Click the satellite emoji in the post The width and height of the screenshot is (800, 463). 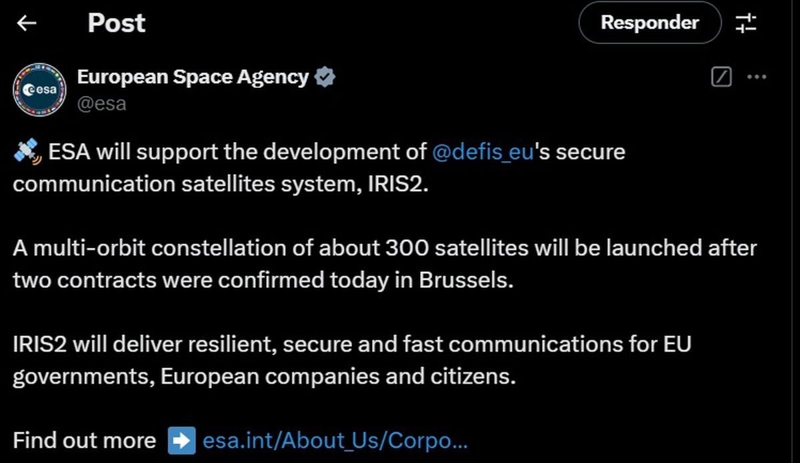click(x=28, y=152)
